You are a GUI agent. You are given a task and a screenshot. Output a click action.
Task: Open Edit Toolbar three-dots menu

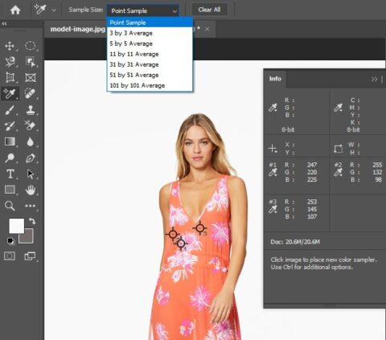[x=31, y=206]
